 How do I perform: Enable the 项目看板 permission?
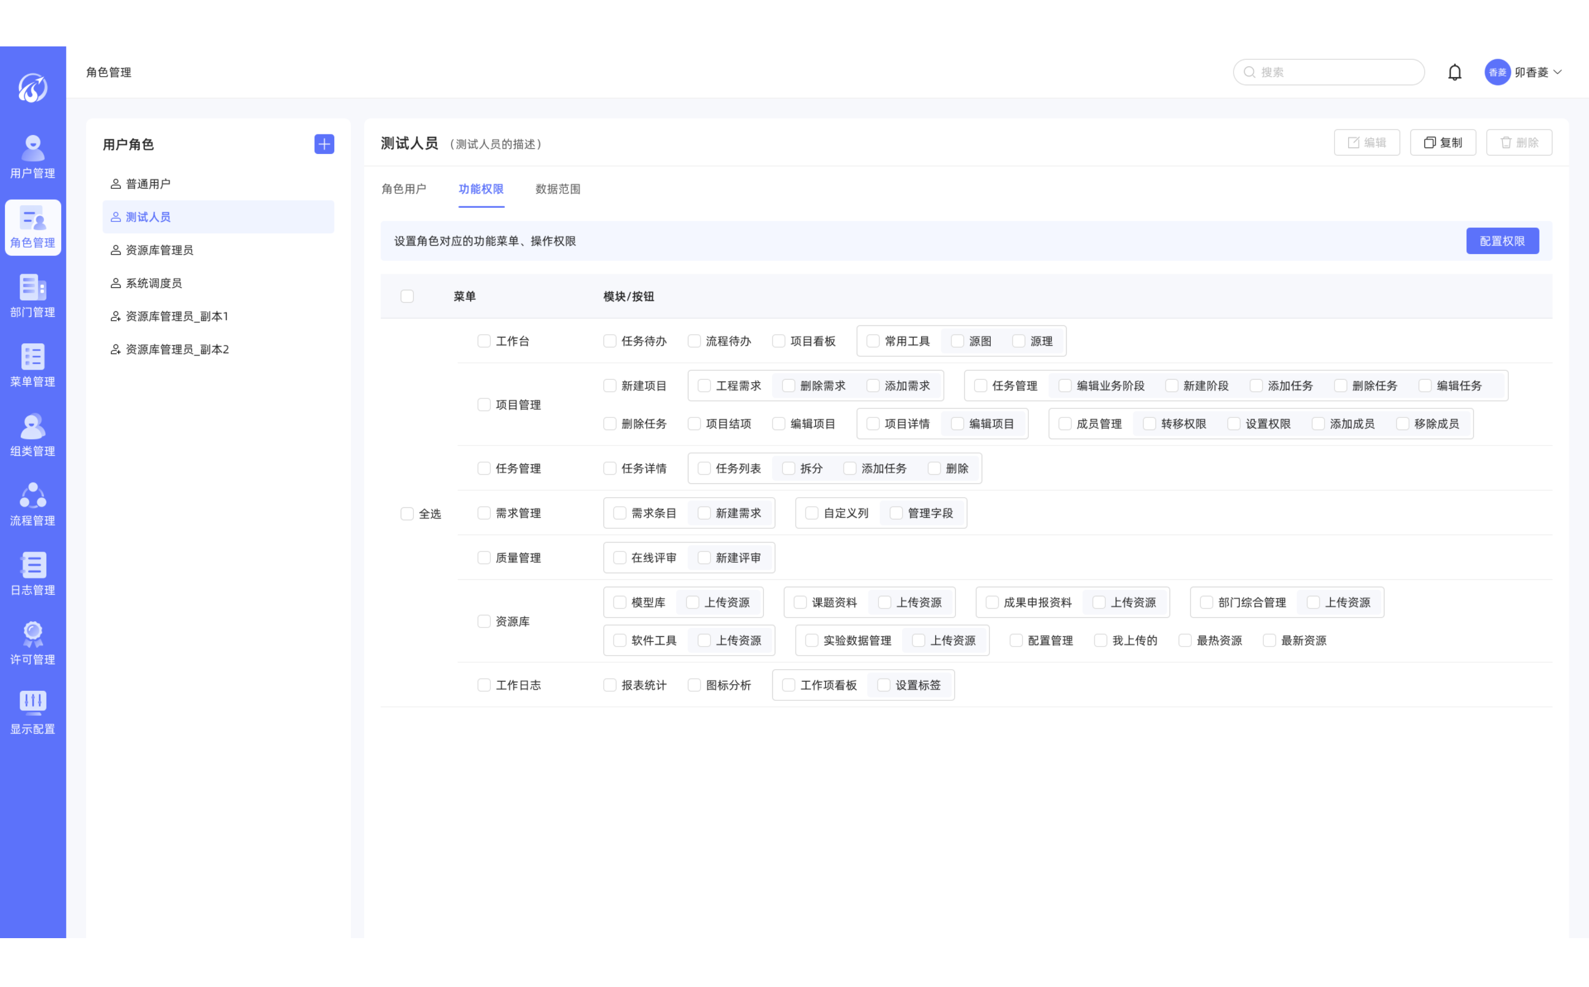(779, 341)
